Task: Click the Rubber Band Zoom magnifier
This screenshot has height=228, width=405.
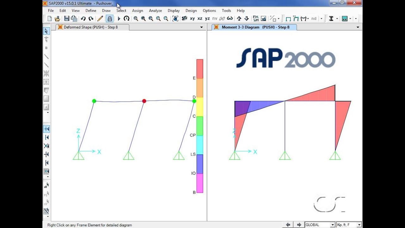Action: [x=136, y=19]
